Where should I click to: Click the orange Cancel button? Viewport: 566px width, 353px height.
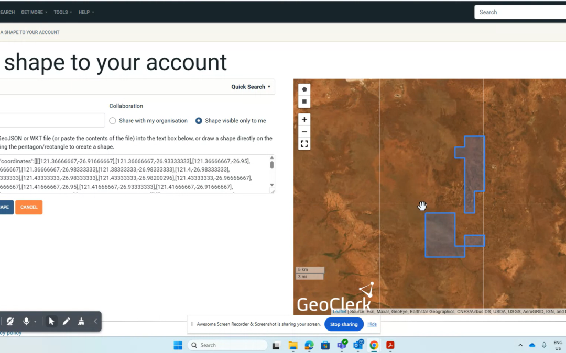point(29,207)
